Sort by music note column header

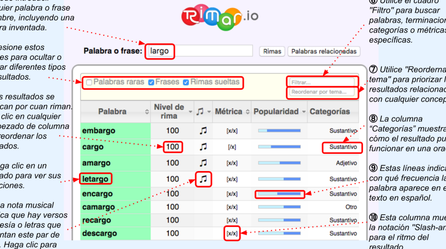point(203,111)
